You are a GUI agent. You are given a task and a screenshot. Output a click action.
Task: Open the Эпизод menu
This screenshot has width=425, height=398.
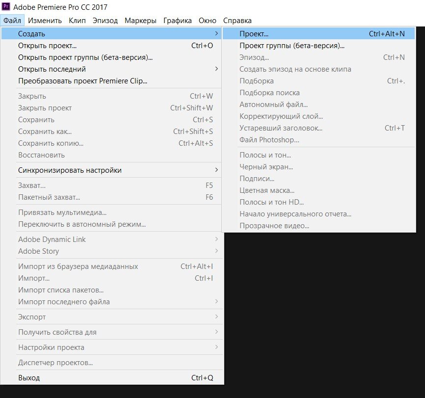105,21
